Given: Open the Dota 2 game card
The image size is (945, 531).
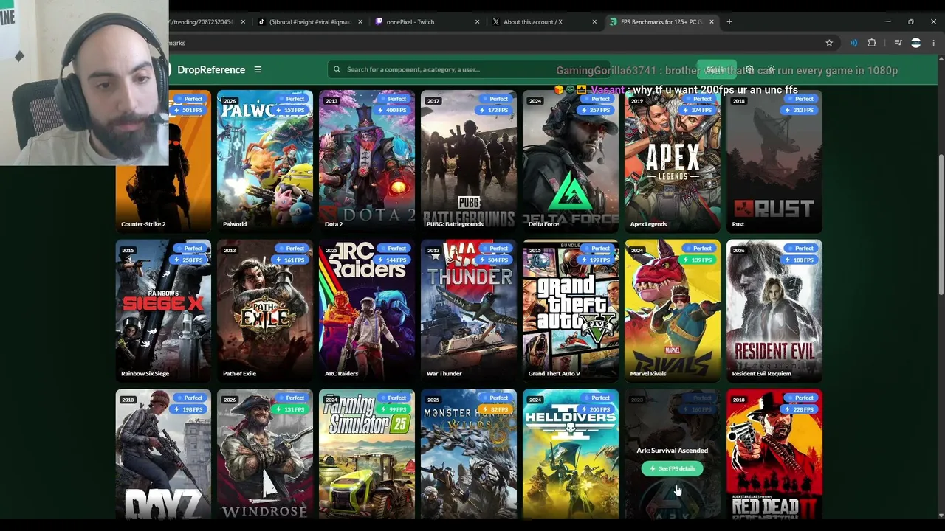Looking at the screenshot, I should click(x=367, y=162).
